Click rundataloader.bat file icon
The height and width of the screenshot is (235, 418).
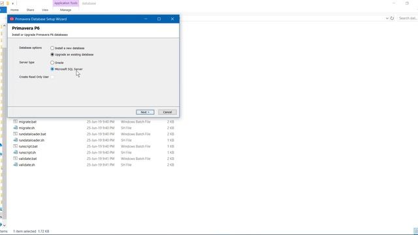pyautogui.click(x=16, y=134)
